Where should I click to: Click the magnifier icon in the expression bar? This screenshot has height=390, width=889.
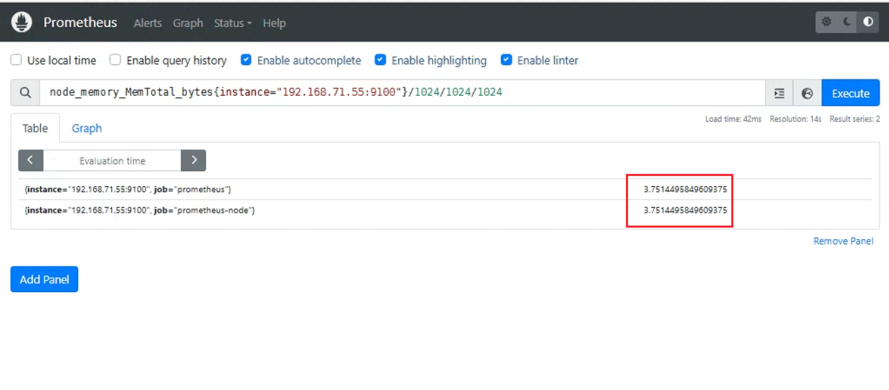25,93
